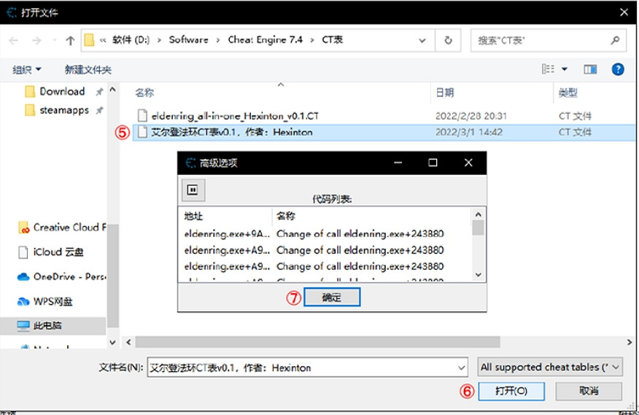This screenshot has width=639, height=415.
Task: Open the 组织 menu
Action: tap(26, 70)
